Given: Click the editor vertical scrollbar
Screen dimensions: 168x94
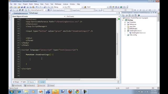Looking at the screenshot, I should coord(117,44).
